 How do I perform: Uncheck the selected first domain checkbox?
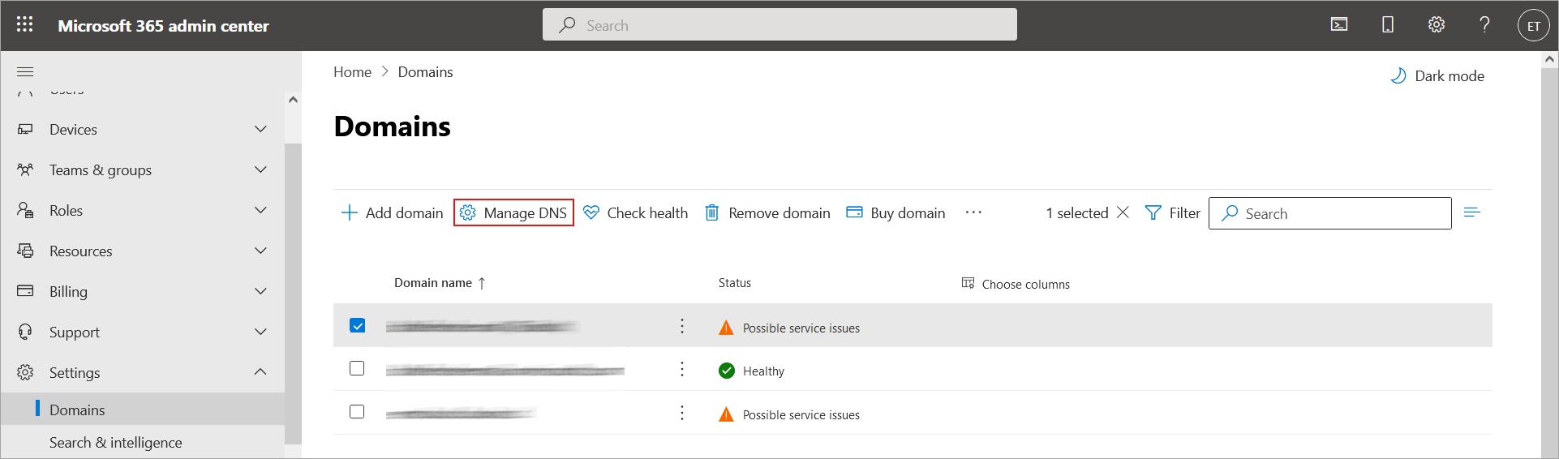[357, 325]
